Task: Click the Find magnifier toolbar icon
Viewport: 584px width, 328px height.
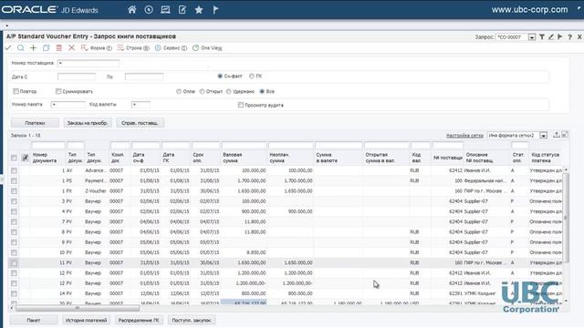Action: pyautogui.click(x=21, y=48)
